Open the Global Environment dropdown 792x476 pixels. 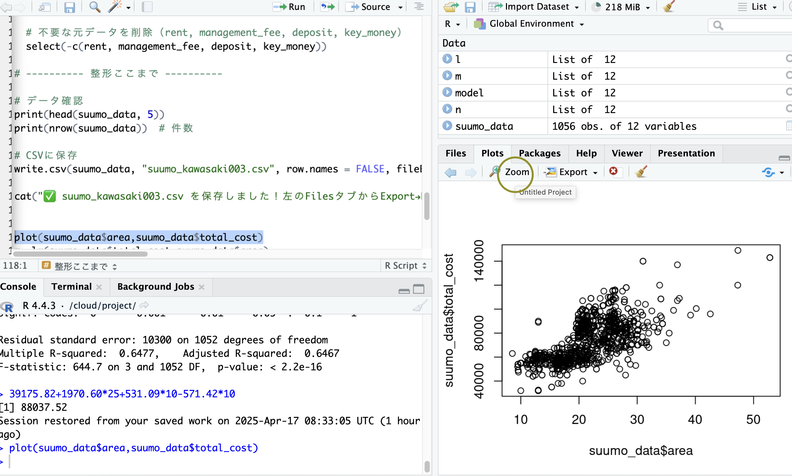tap(531, 24)
